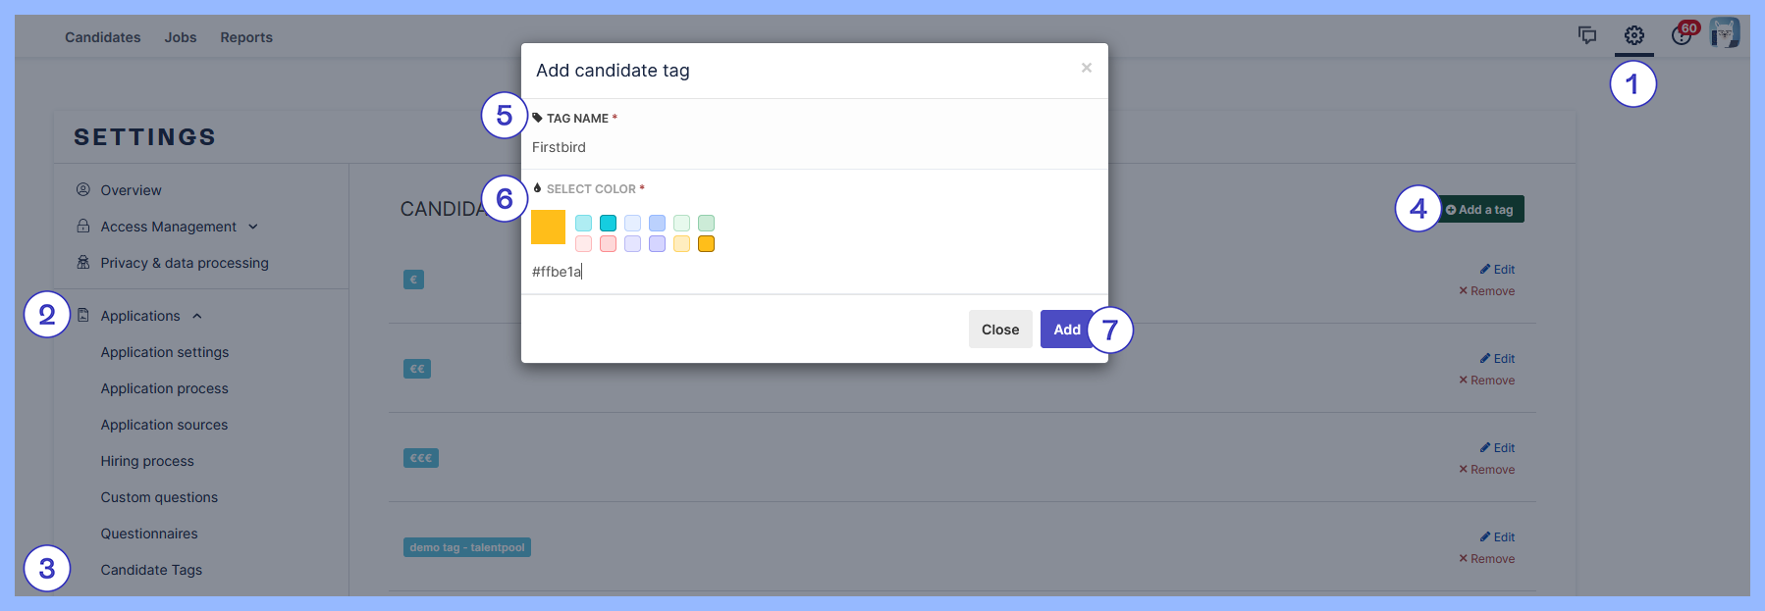This screenshot has height=611, width=1765.
Task: Click the tag icon next to TAG NAME
Action: [537, 117]
